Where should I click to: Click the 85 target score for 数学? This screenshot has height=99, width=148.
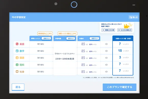tap(83, 51)
